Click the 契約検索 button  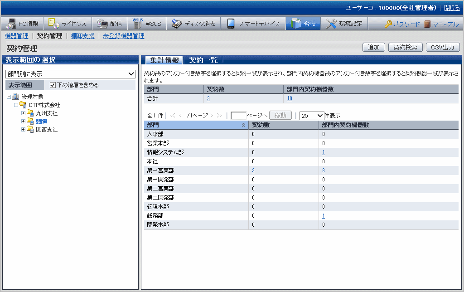click(x=405, y=47)
